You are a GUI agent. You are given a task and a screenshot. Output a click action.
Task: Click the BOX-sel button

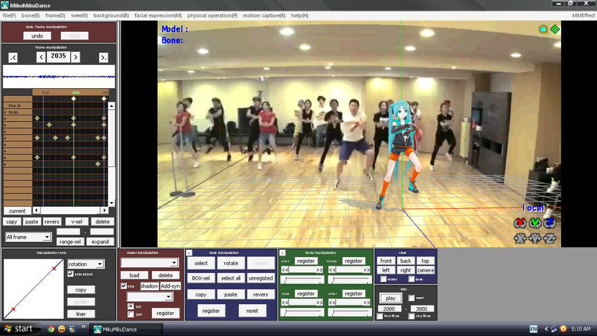[200, 278]
